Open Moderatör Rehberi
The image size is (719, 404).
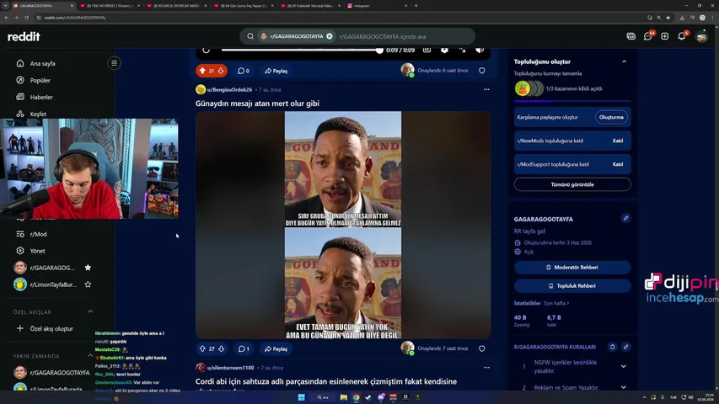(x=572, y=267)
